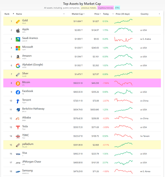
Task: Click the Amazon logo icon
Action: [18, 57]
